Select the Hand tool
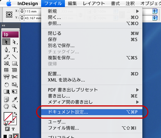 click(6, 106)
